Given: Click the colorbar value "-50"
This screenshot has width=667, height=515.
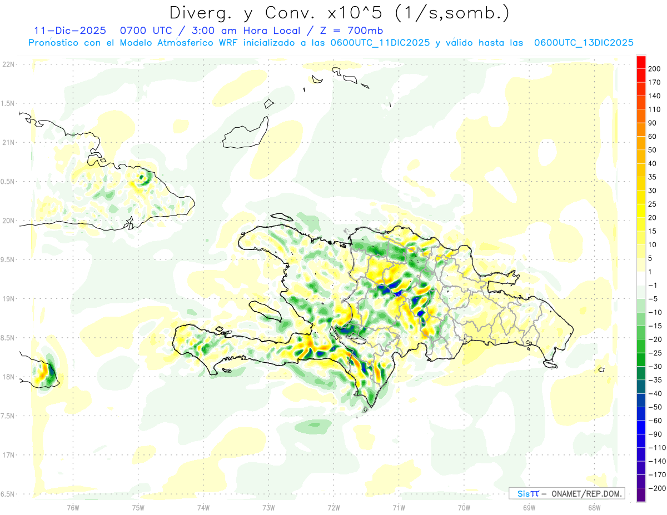Looking at the screenshot, I should point(654,407).
